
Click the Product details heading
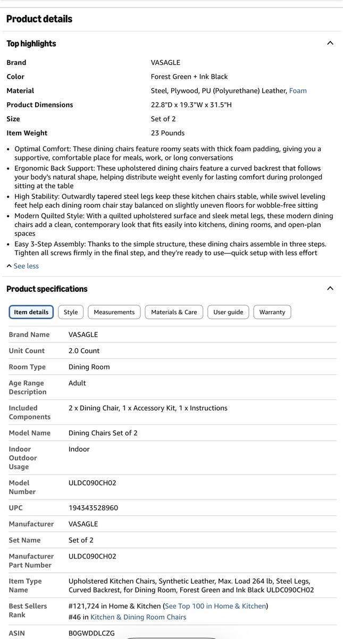[39, 19]
